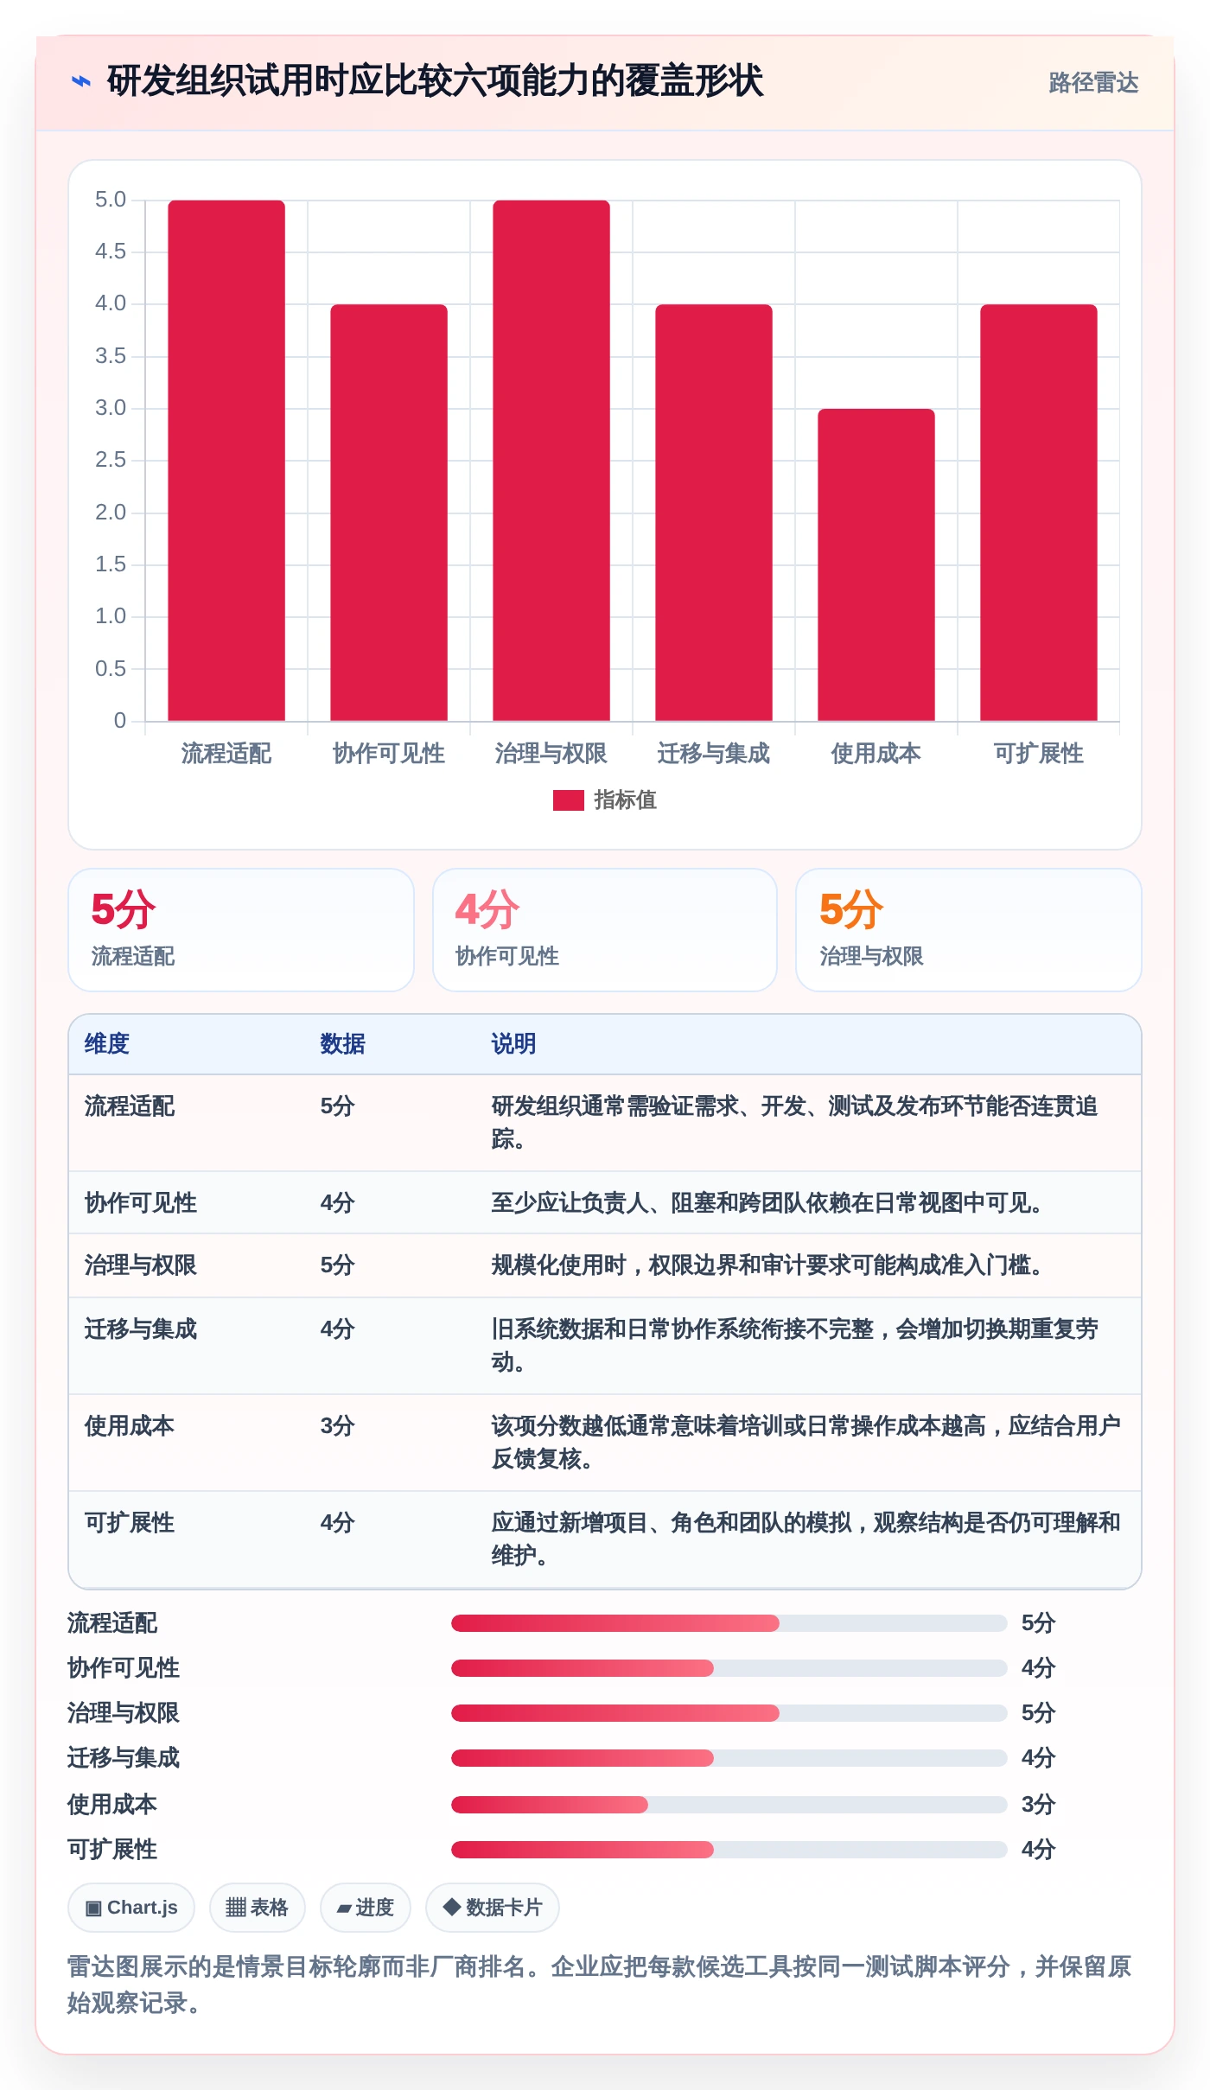Click the 迁移与集成 x-axis label
This screenshot has width=1210, height=2090.
(x=714, y=754)
